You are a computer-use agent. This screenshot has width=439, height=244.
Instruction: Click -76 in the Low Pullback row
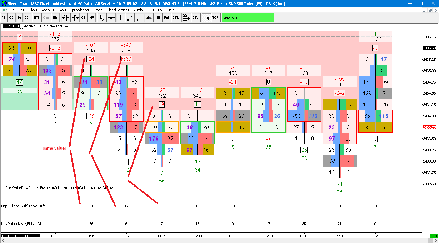pyautogui.click(x=90, y=224)
